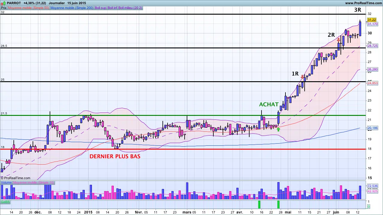Select the Prix indicator label
Screen dimensions: 383x215
4,8
